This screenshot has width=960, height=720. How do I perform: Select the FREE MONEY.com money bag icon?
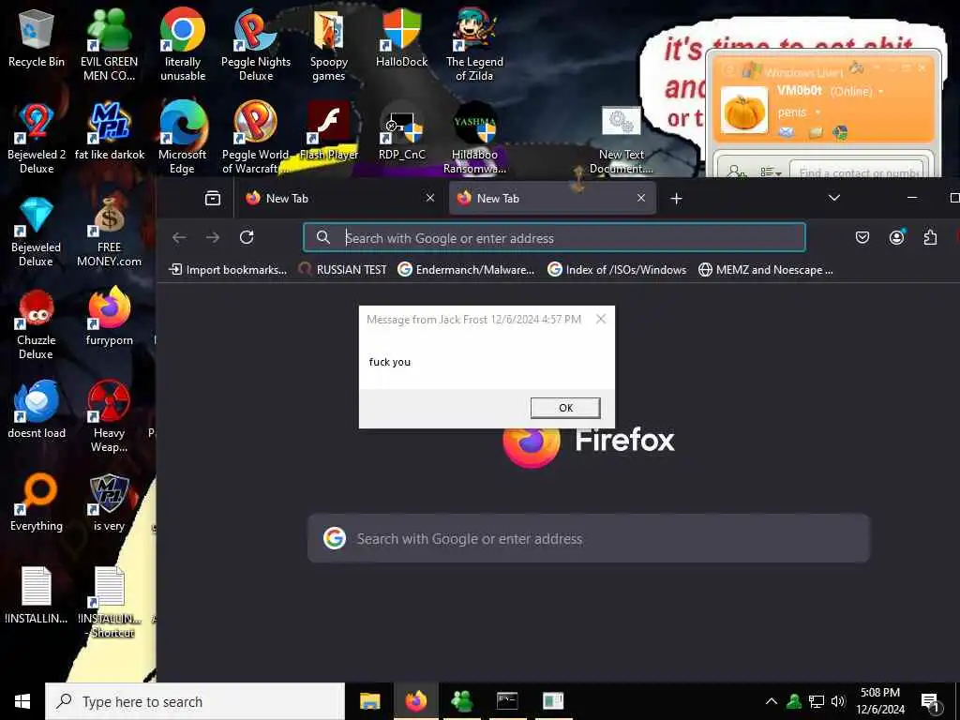click(109, 232)
